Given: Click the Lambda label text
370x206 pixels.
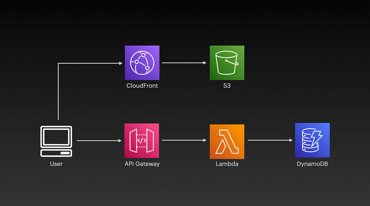Looking at the screenshot, I should 227,164.
